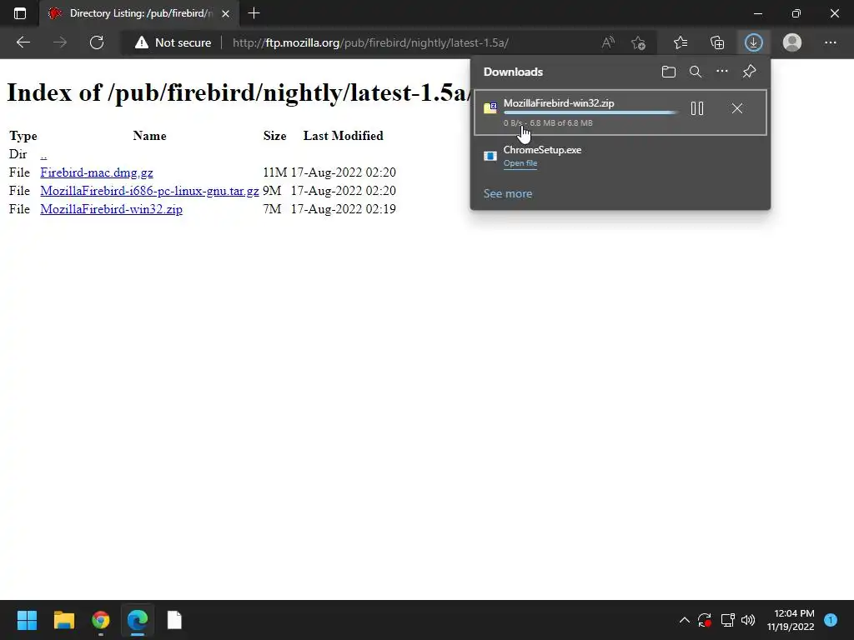Image resolution: width=854 pixels, height=640 pixels.
Task: Open more options in Downloads panel
Action: click(721, 72)
